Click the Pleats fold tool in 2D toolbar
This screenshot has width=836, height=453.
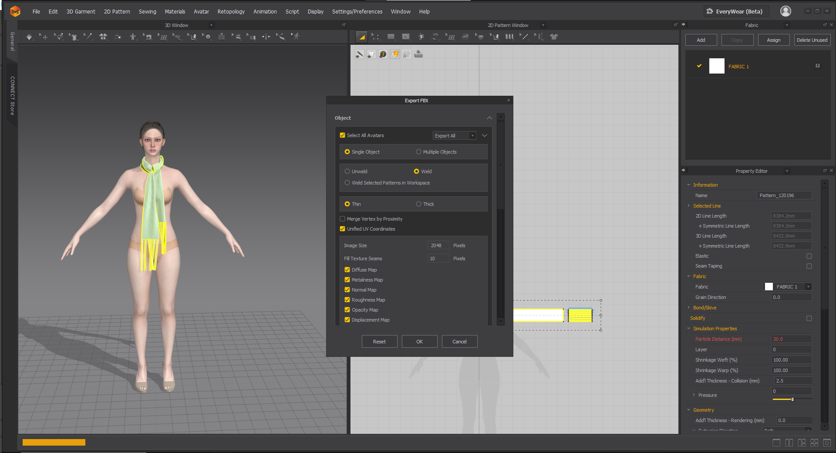(x=509, y=37)
